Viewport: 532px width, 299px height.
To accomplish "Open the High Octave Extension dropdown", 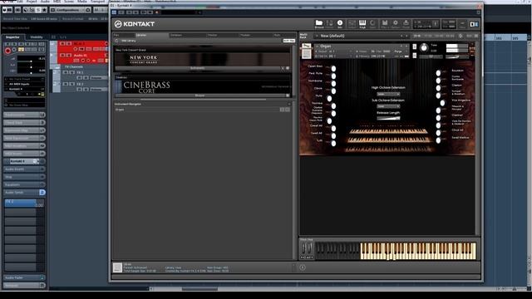I will (388, 94).
